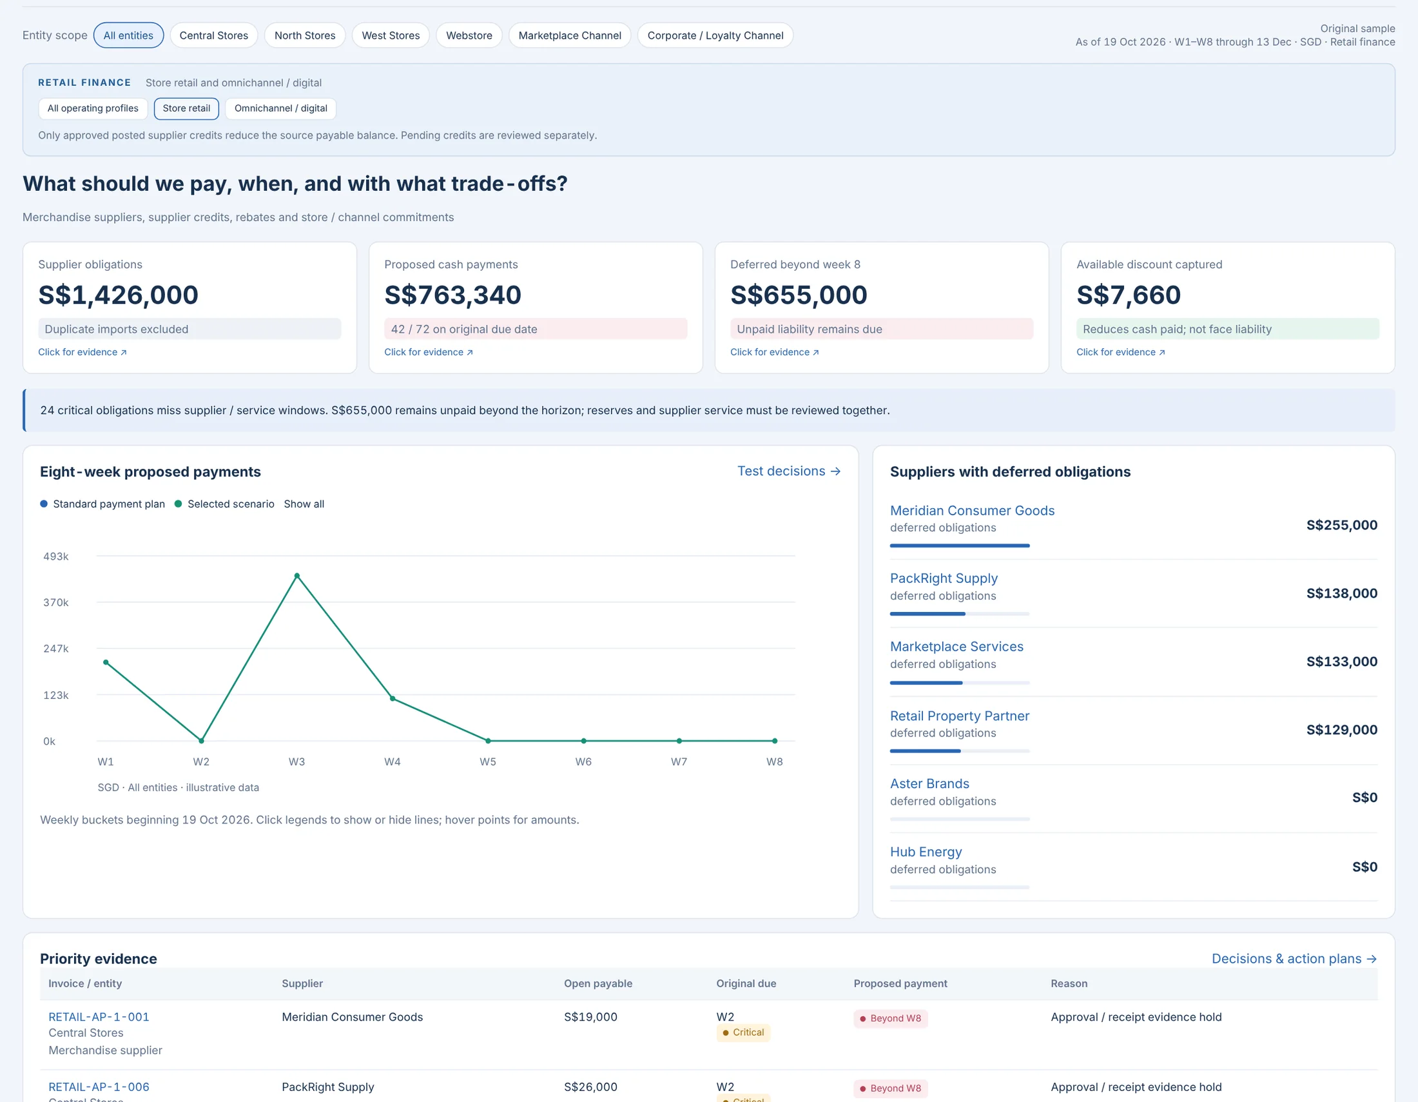1418x1102 pixels.
Task: Select the All entities scope chip
Action: pyautogui.click(x=128, y=35)
